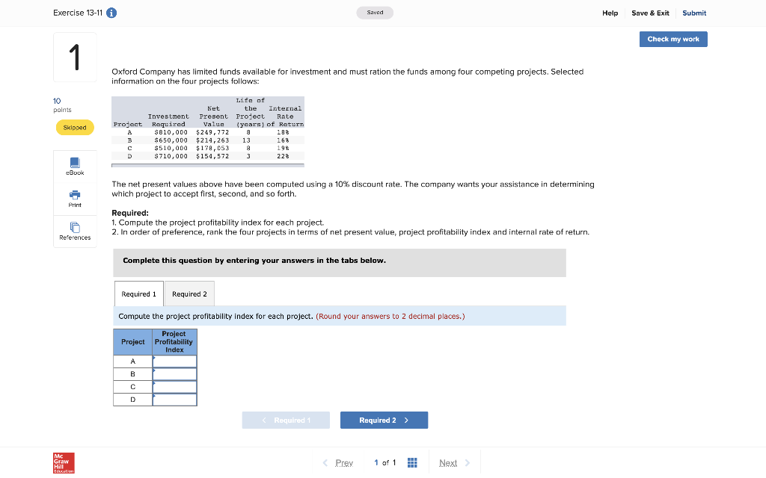Click the Exercise 13-11 title
This screenshot has width=766, height=478.
point(78,13)
